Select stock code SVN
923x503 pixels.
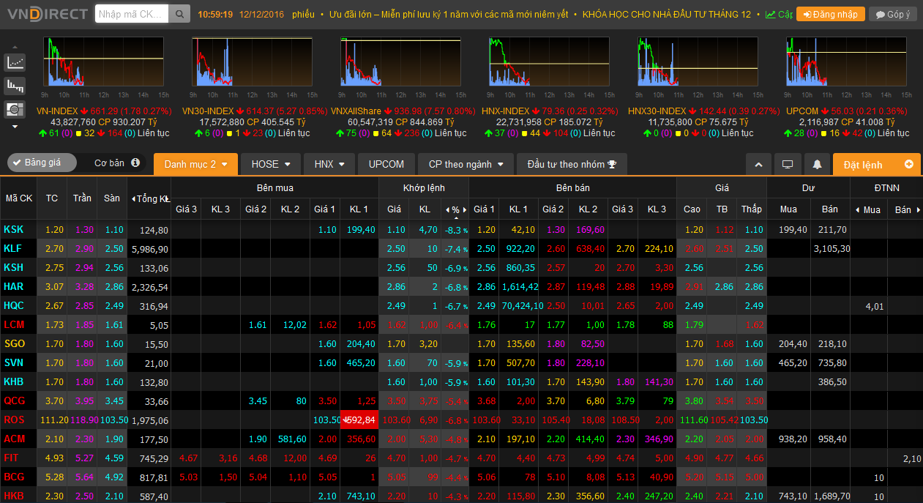click(14, 362)
